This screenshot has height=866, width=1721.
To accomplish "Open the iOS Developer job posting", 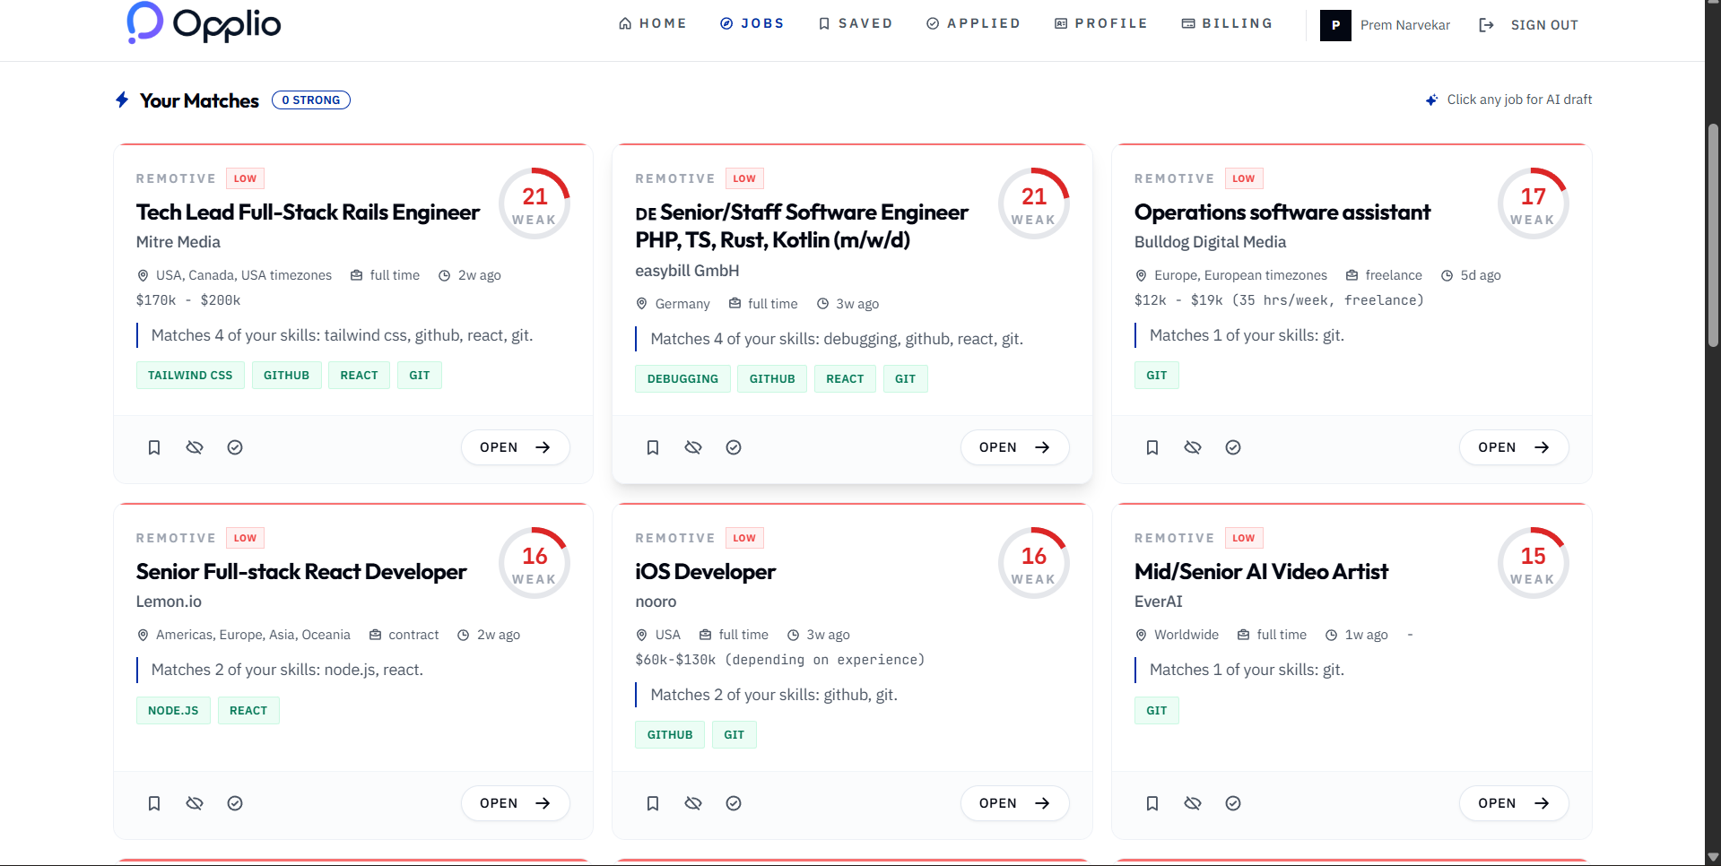I will [x=1014, y=803].
